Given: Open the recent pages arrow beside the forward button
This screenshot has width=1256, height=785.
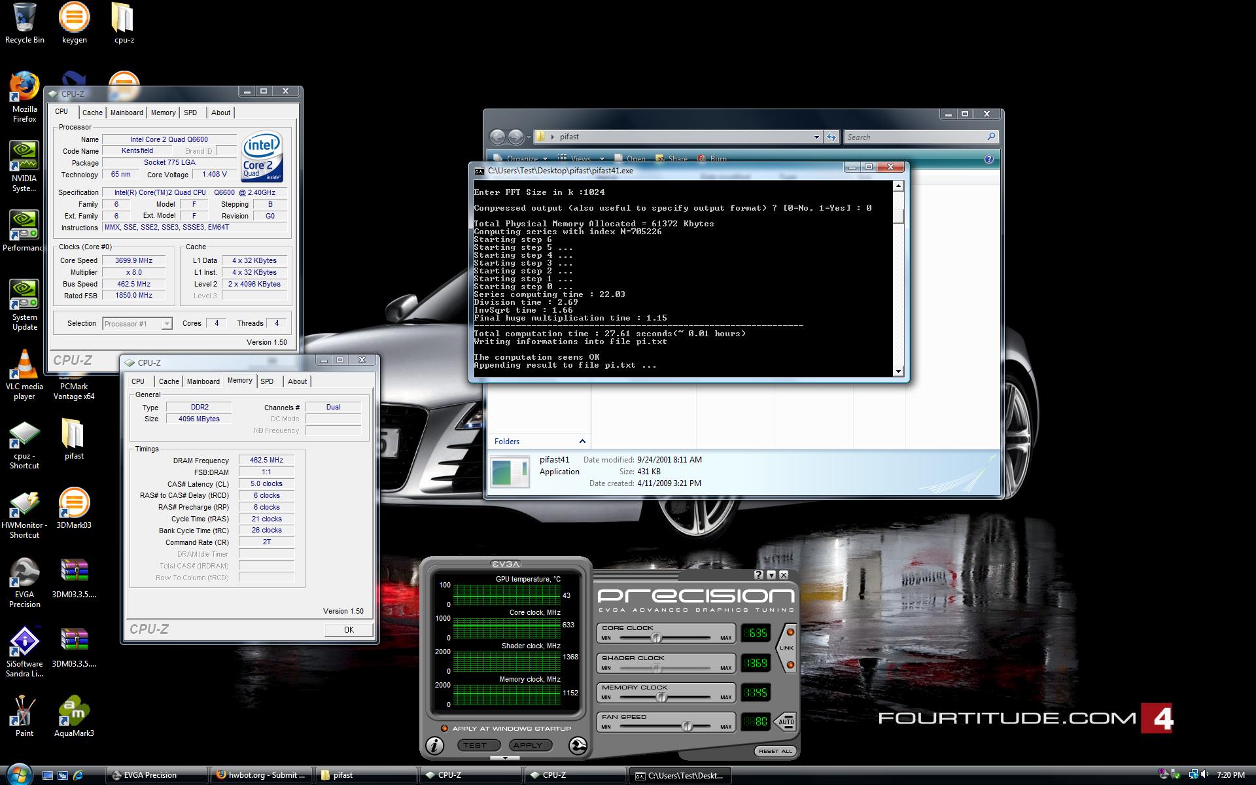Looking at the screenshot, I should coord(529,137).
